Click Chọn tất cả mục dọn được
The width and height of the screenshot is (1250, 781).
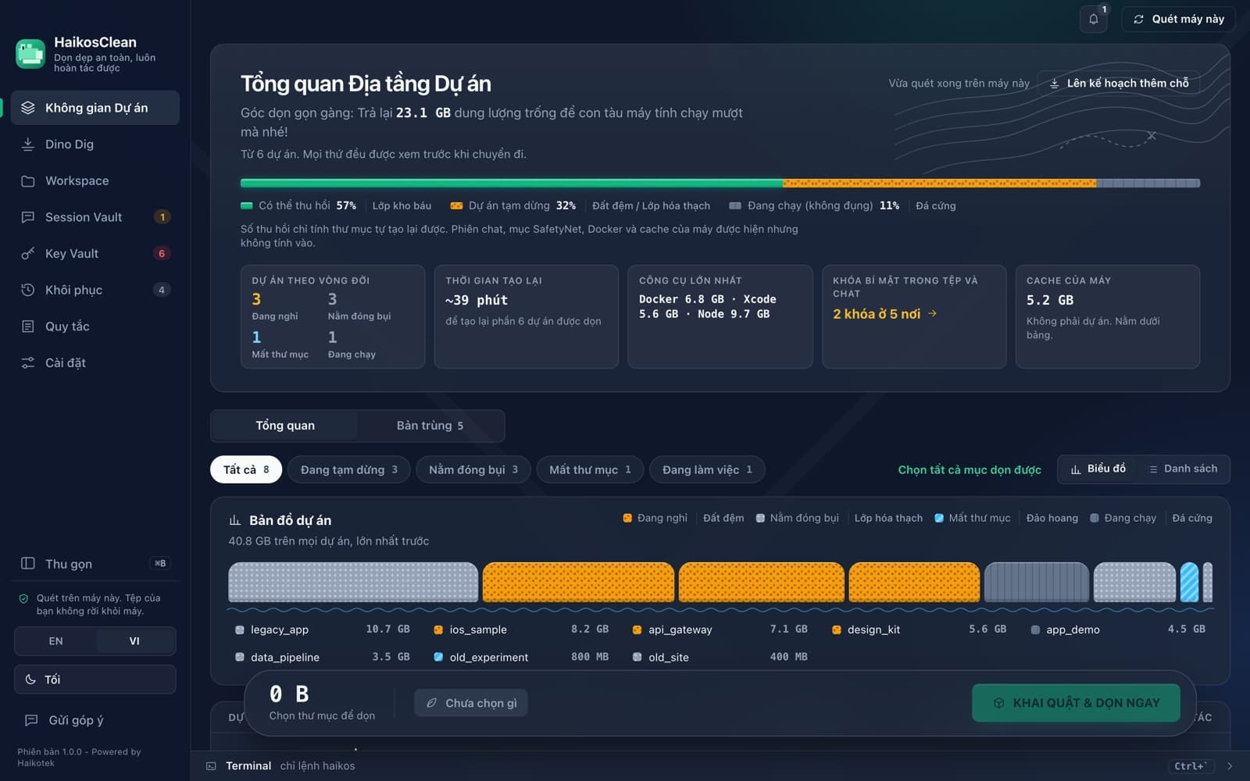tap(970, 469)
